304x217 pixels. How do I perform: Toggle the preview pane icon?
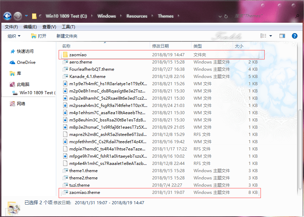[282, 36]
